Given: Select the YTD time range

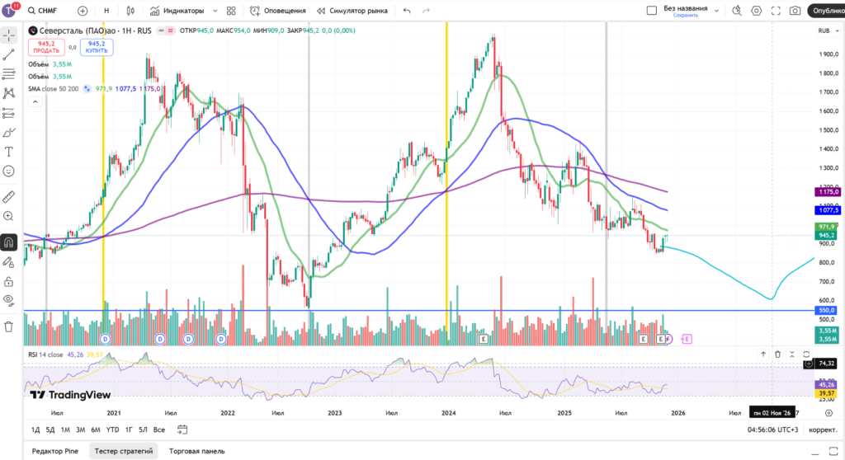Looking at the screenshot, I should (x=112, y=429).
